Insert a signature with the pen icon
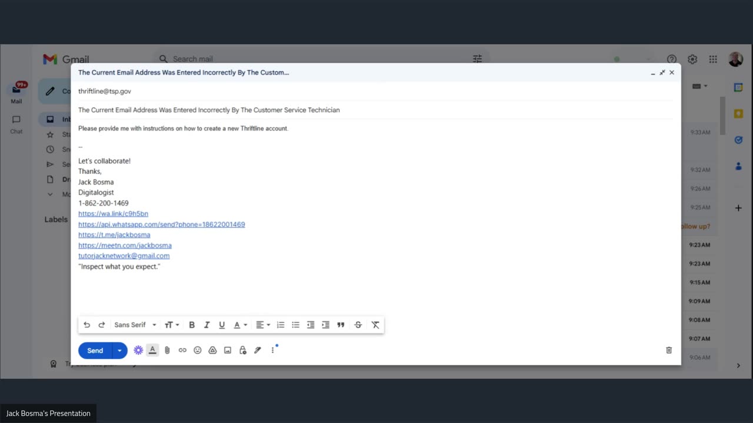The image size is (753, 423). click(258, 350)
